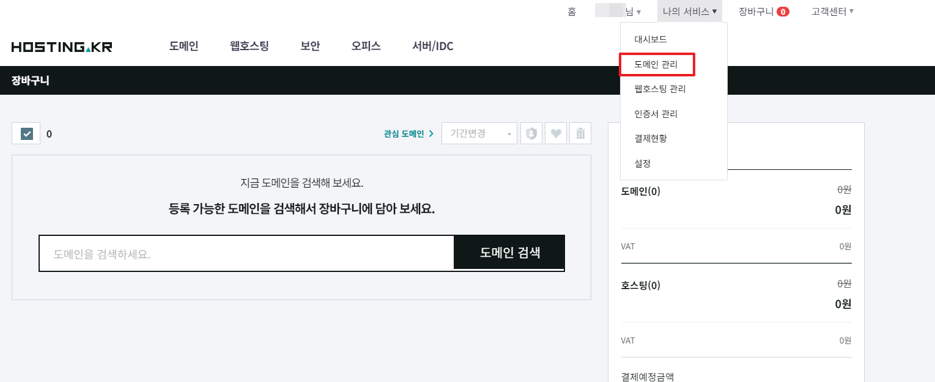The height and width of the screenshot is (382, 935).
Task: Open the 기간변경 period dropdown
Action: coord(478,133)
